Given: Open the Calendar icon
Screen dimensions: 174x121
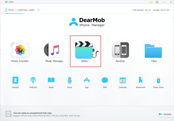Looking at the screenshot, I should click(x=123, y=80).
